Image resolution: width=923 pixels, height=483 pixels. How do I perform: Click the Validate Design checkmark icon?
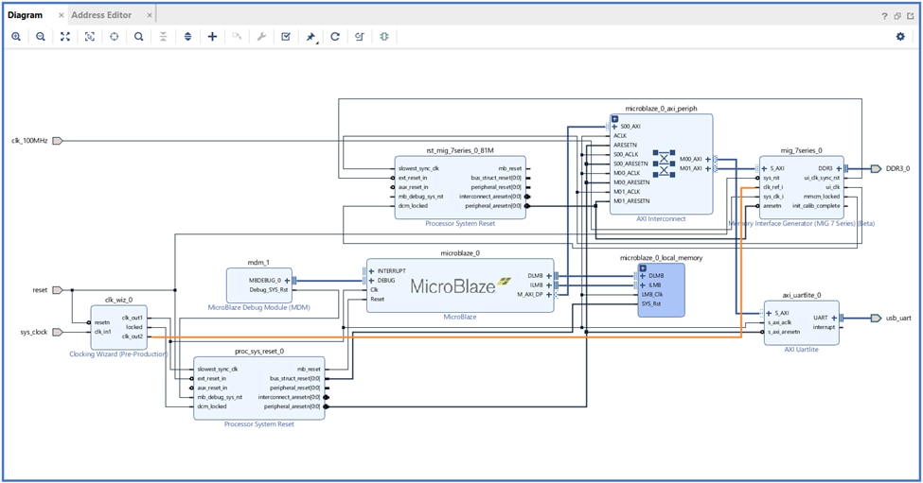(286, 37)
